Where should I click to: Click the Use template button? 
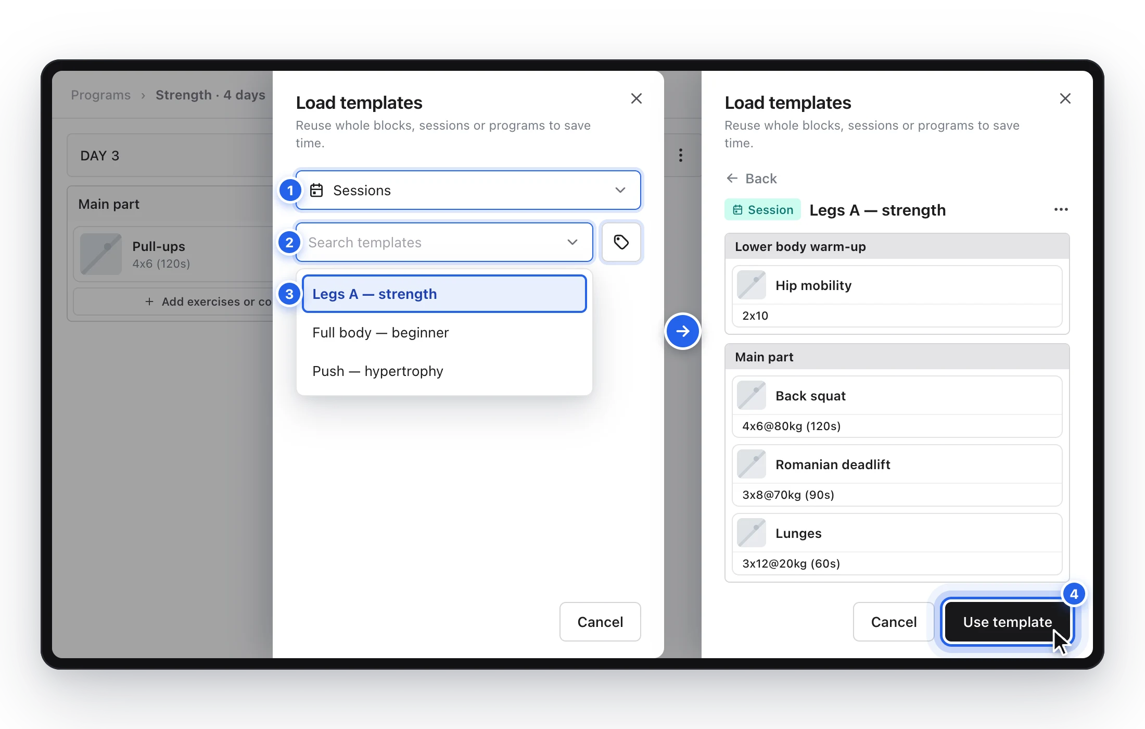(1007, 622)
